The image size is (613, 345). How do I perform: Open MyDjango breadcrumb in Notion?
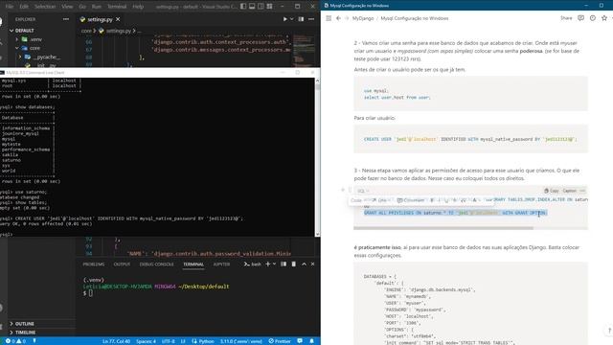[x=363, y=18]
